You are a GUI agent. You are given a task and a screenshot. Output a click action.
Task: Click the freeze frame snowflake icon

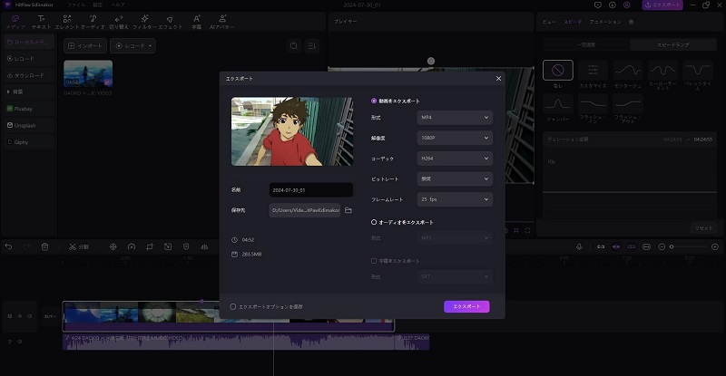[x=113, y=246]
